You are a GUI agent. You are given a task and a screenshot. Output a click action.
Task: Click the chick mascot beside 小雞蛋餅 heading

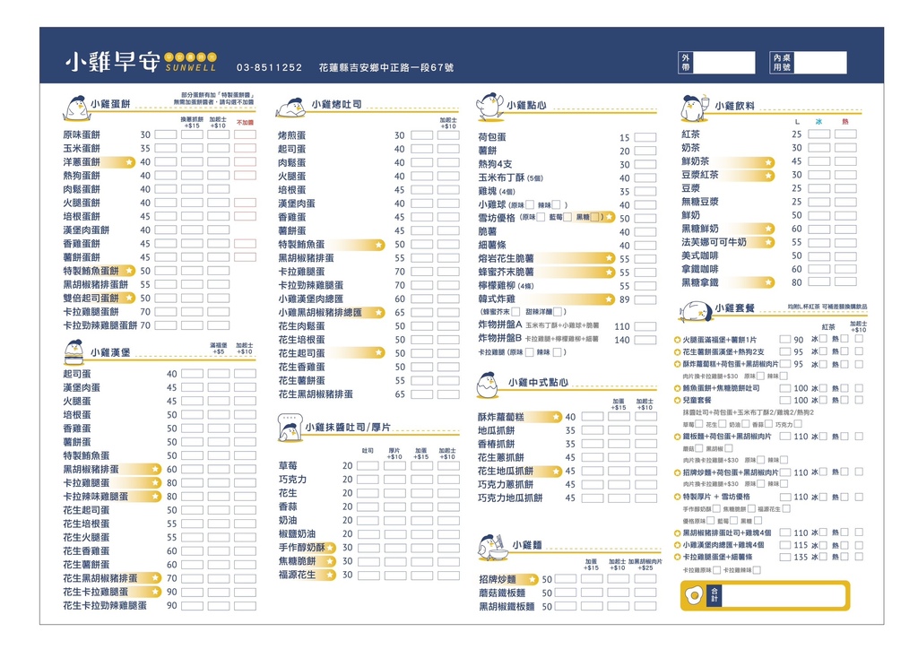75,108
